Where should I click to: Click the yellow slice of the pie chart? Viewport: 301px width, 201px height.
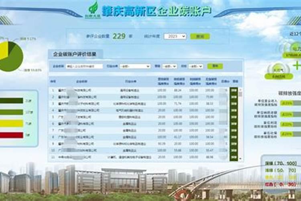pos(3,50)
